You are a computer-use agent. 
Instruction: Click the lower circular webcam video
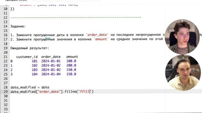[183, 73]
